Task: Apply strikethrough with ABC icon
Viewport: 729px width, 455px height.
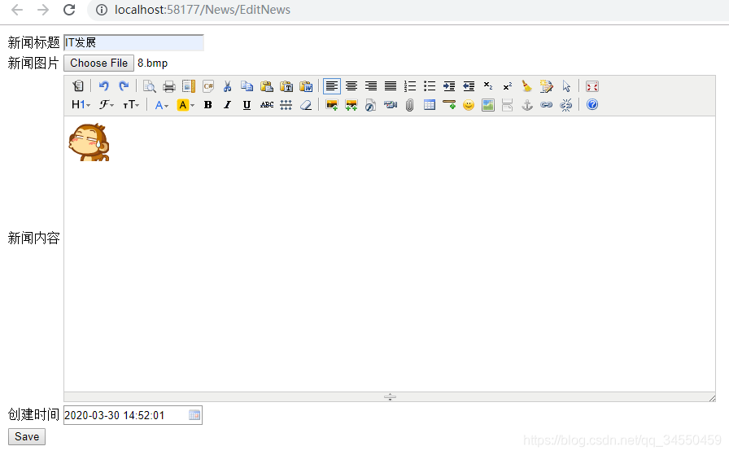Action: coord(266,105)
